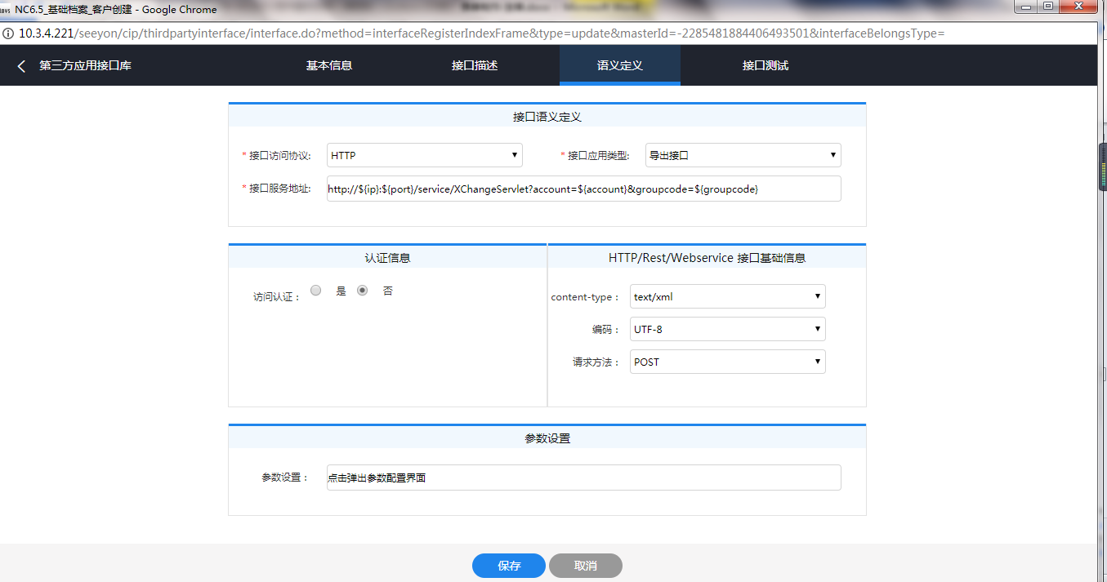Expand the 接口应用类型 dropdown

click(743, 155)
